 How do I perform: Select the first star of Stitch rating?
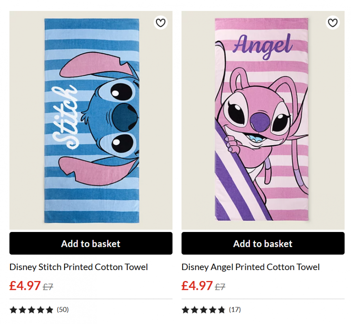13,310
